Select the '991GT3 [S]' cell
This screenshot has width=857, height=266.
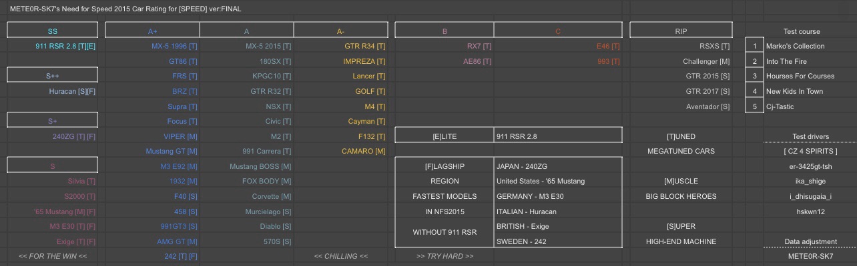coord(153,226)
